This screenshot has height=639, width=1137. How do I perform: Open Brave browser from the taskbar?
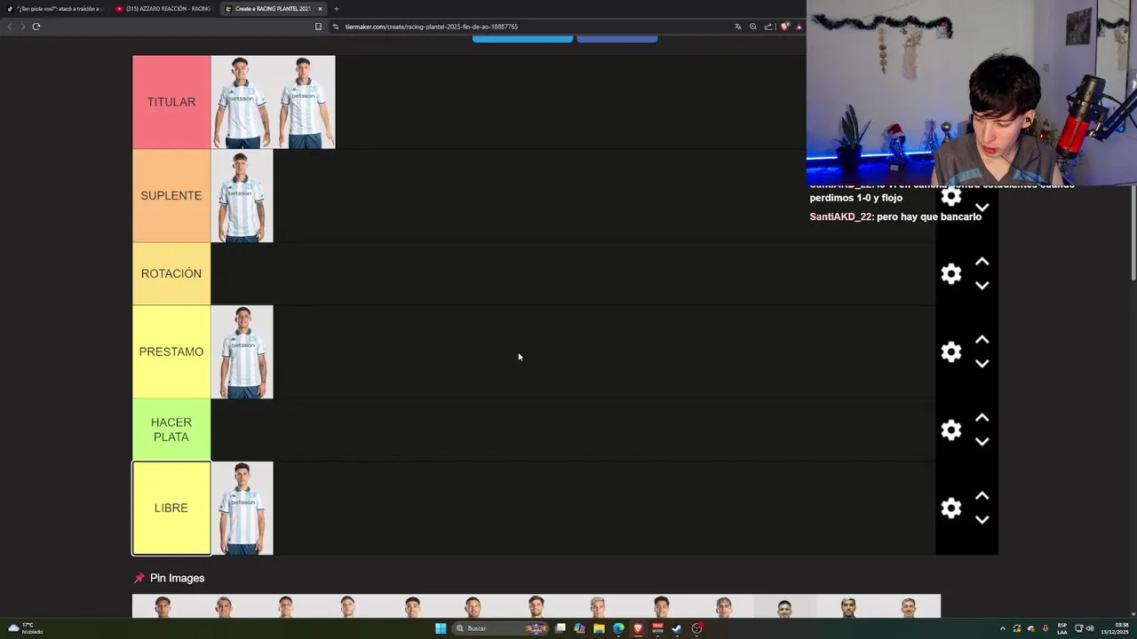click(638, 628)
